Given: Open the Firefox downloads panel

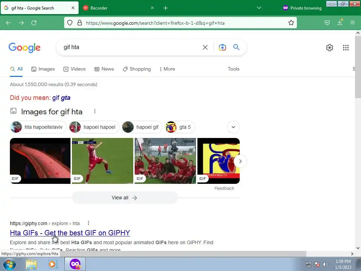Looking at the screenshot, I should pyautogui.click(x=340, y=22).
